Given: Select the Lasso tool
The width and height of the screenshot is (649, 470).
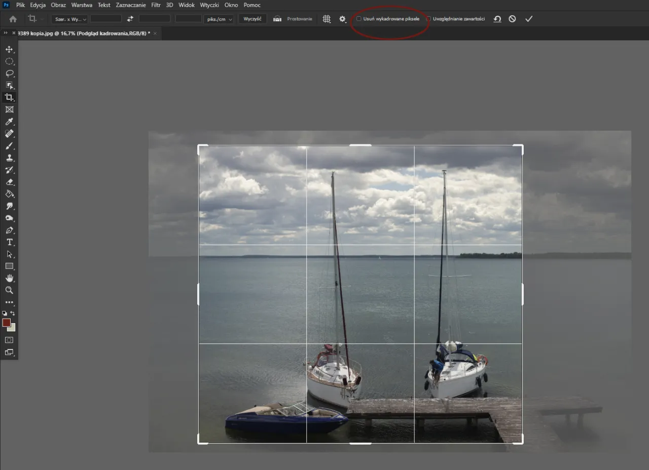Looking at the screenshot, I should coord(9,73).
